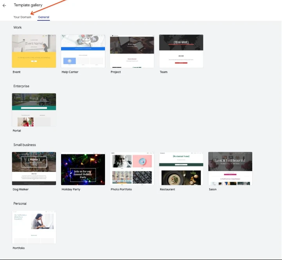Viewport: 282px width, 260px height.
Task: Click the Template gallery title
Action: (28, 5)
